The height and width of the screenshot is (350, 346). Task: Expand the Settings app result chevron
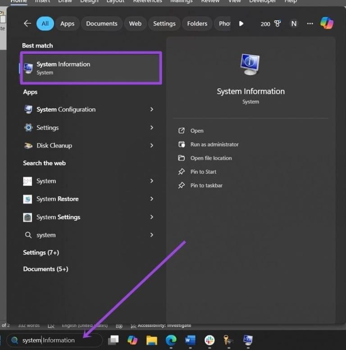tap(152, 127)
